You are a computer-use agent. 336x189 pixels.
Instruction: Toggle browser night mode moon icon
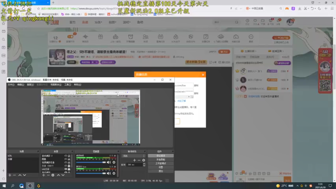pos(319,8)
